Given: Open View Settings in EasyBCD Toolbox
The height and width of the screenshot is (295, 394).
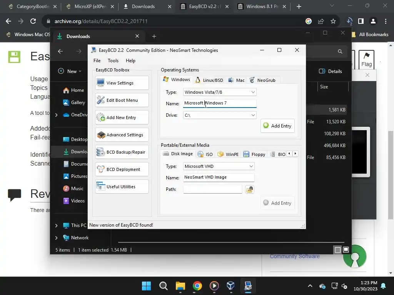Looking at the screenshot, I should click(x=122, y=83).
